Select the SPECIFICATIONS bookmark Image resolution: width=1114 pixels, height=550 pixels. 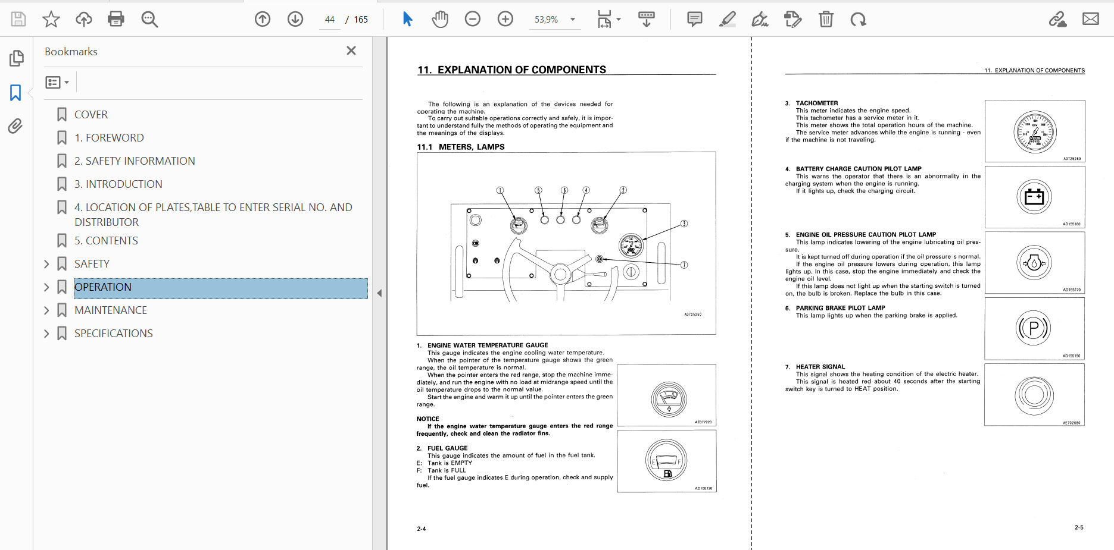tap(114, 333)
